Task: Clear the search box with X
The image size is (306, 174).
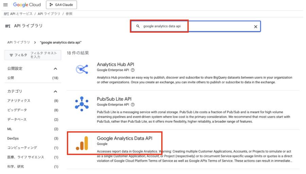Action: coord(256,27)
